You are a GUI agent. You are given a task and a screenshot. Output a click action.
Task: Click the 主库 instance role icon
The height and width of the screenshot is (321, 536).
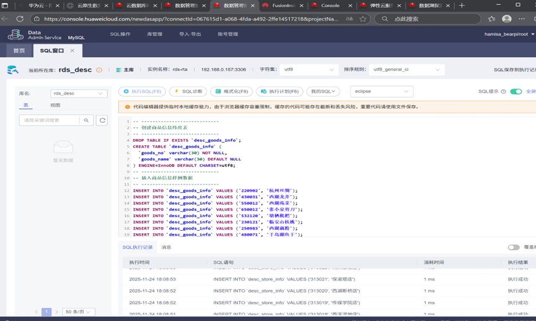point(118,70)
